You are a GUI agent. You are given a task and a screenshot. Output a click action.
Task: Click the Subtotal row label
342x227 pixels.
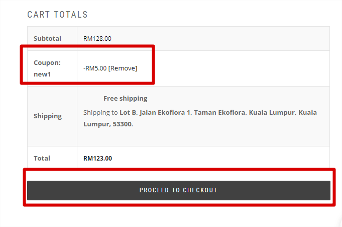(47, 38)
